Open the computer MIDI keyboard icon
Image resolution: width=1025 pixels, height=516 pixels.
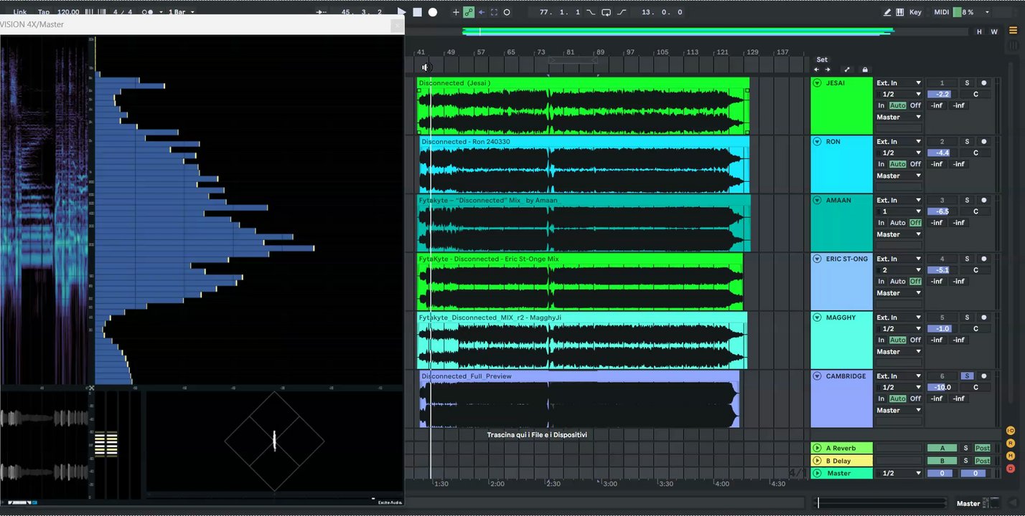pyautogui.click(x=900, y=12)
